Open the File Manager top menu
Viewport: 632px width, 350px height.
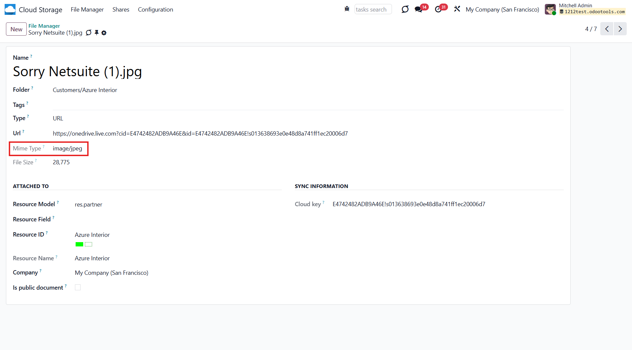(x=87, y=10)
